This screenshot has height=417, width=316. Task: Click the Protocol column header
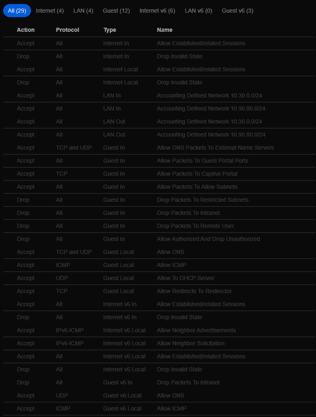[68, 30]
